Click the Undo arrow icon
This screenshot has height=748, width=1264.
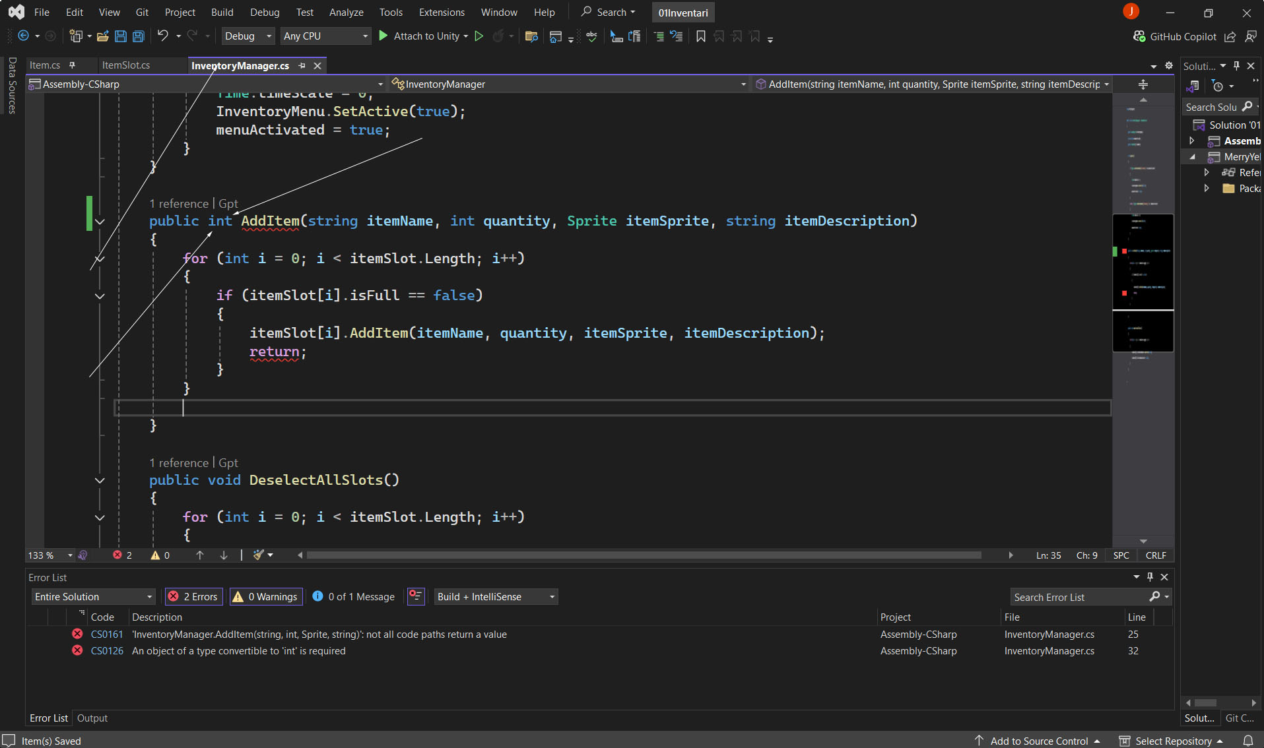[x=162, y=36]
